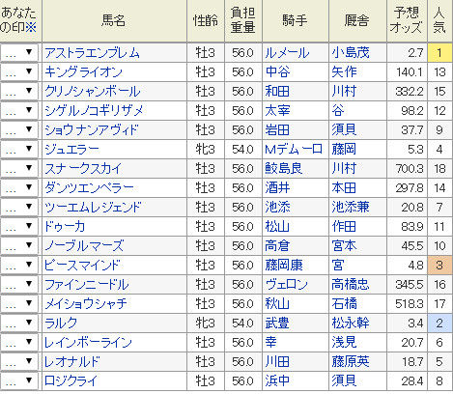The width and height of the screenshot is (453, 394).
Task: Open horse page クリノシャンボール
Action: coord(93,92)
